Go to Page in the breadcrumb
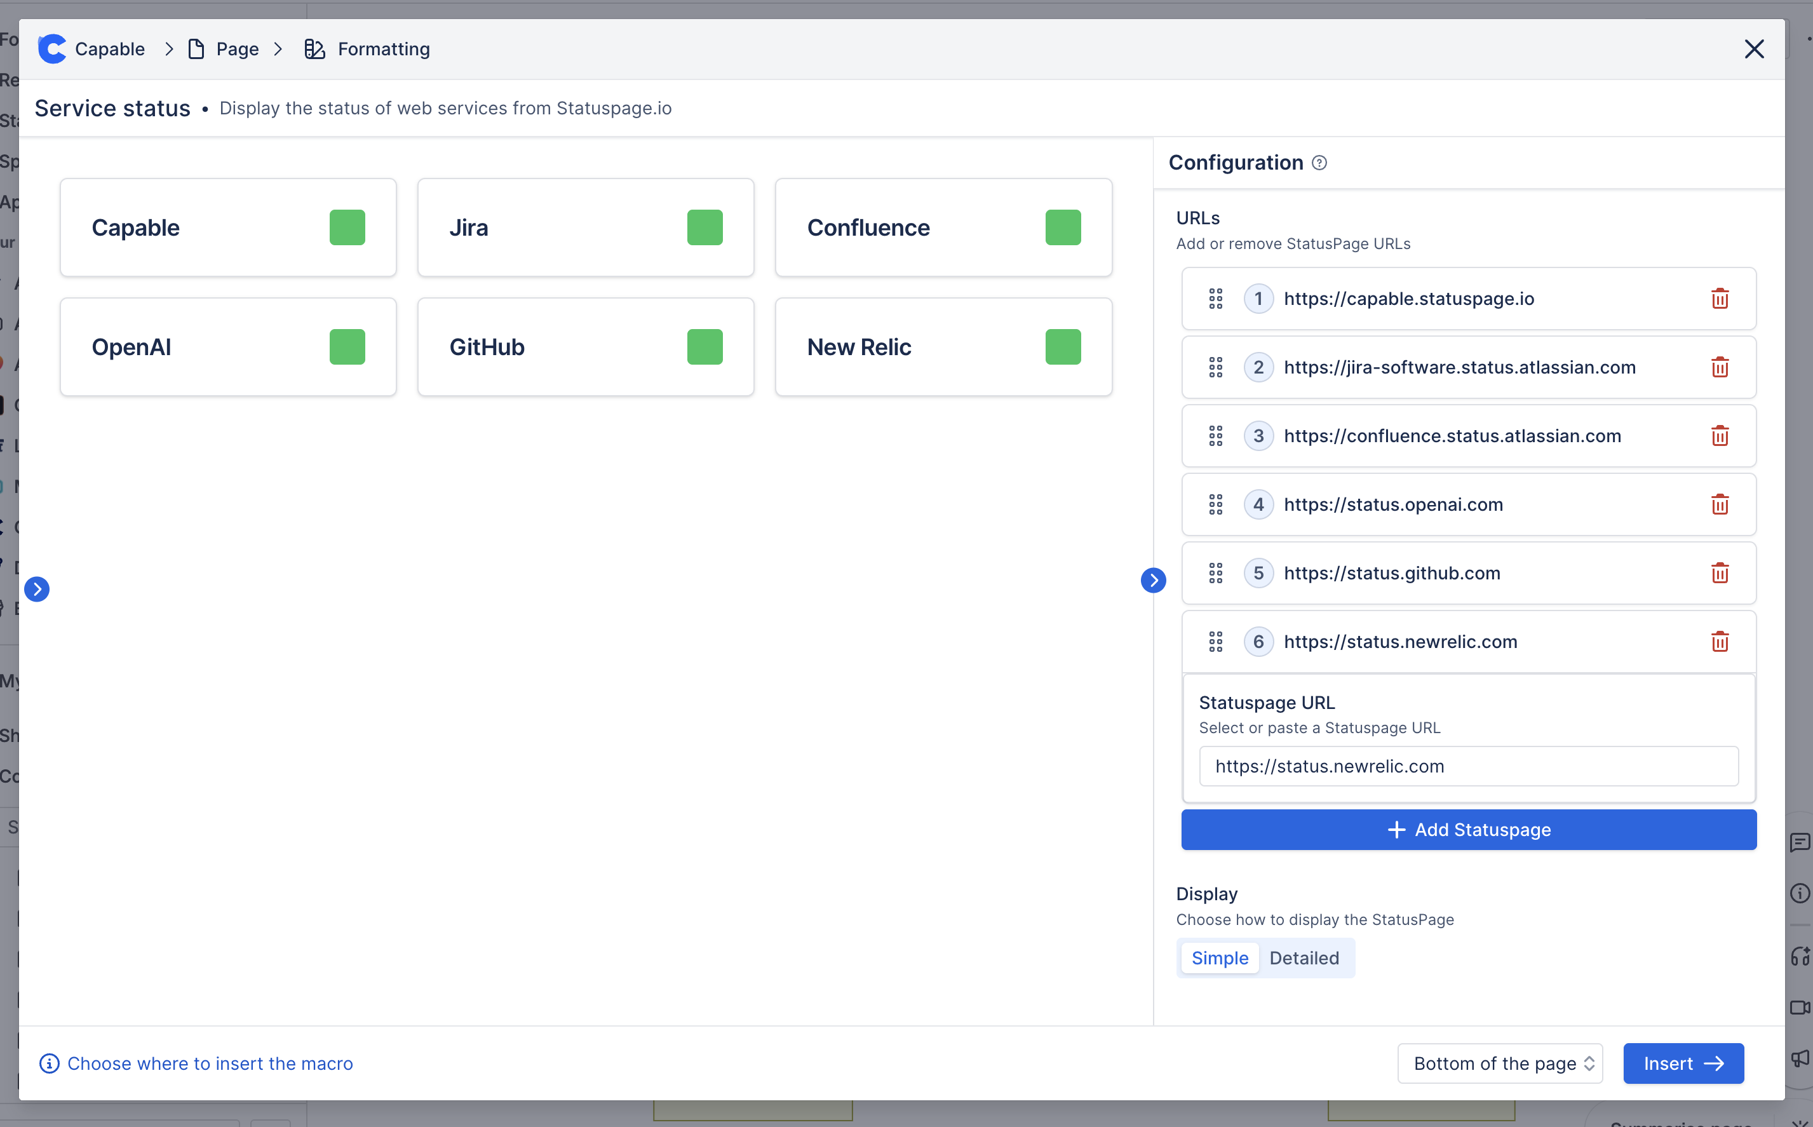The height and width of the screenshot is (1127, 1813). point(237,49)
